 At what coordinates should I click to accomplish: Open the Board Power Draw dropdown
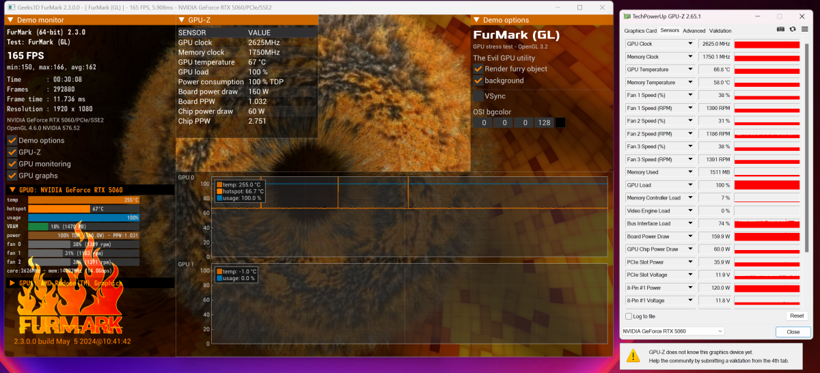(x=690, y=236)
